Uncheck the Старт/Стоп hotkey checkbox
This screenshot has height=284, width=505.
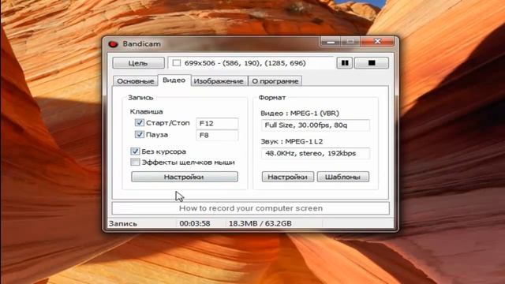click(139, 123)
